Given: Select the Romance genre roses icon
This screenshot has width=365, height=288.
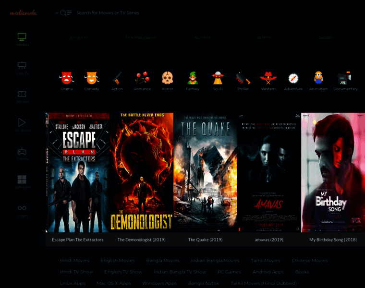Looking at the screenshot, I should tap(142, 78).
